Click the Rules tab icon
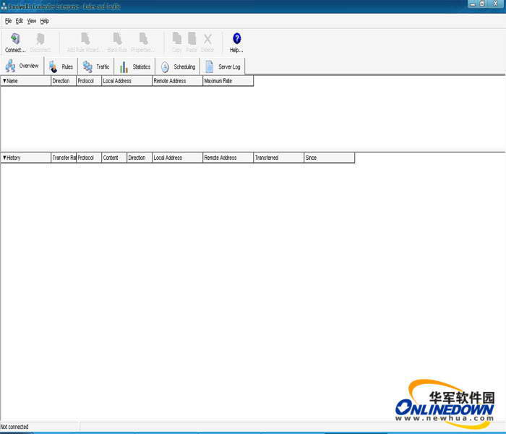 click(53, 67)
